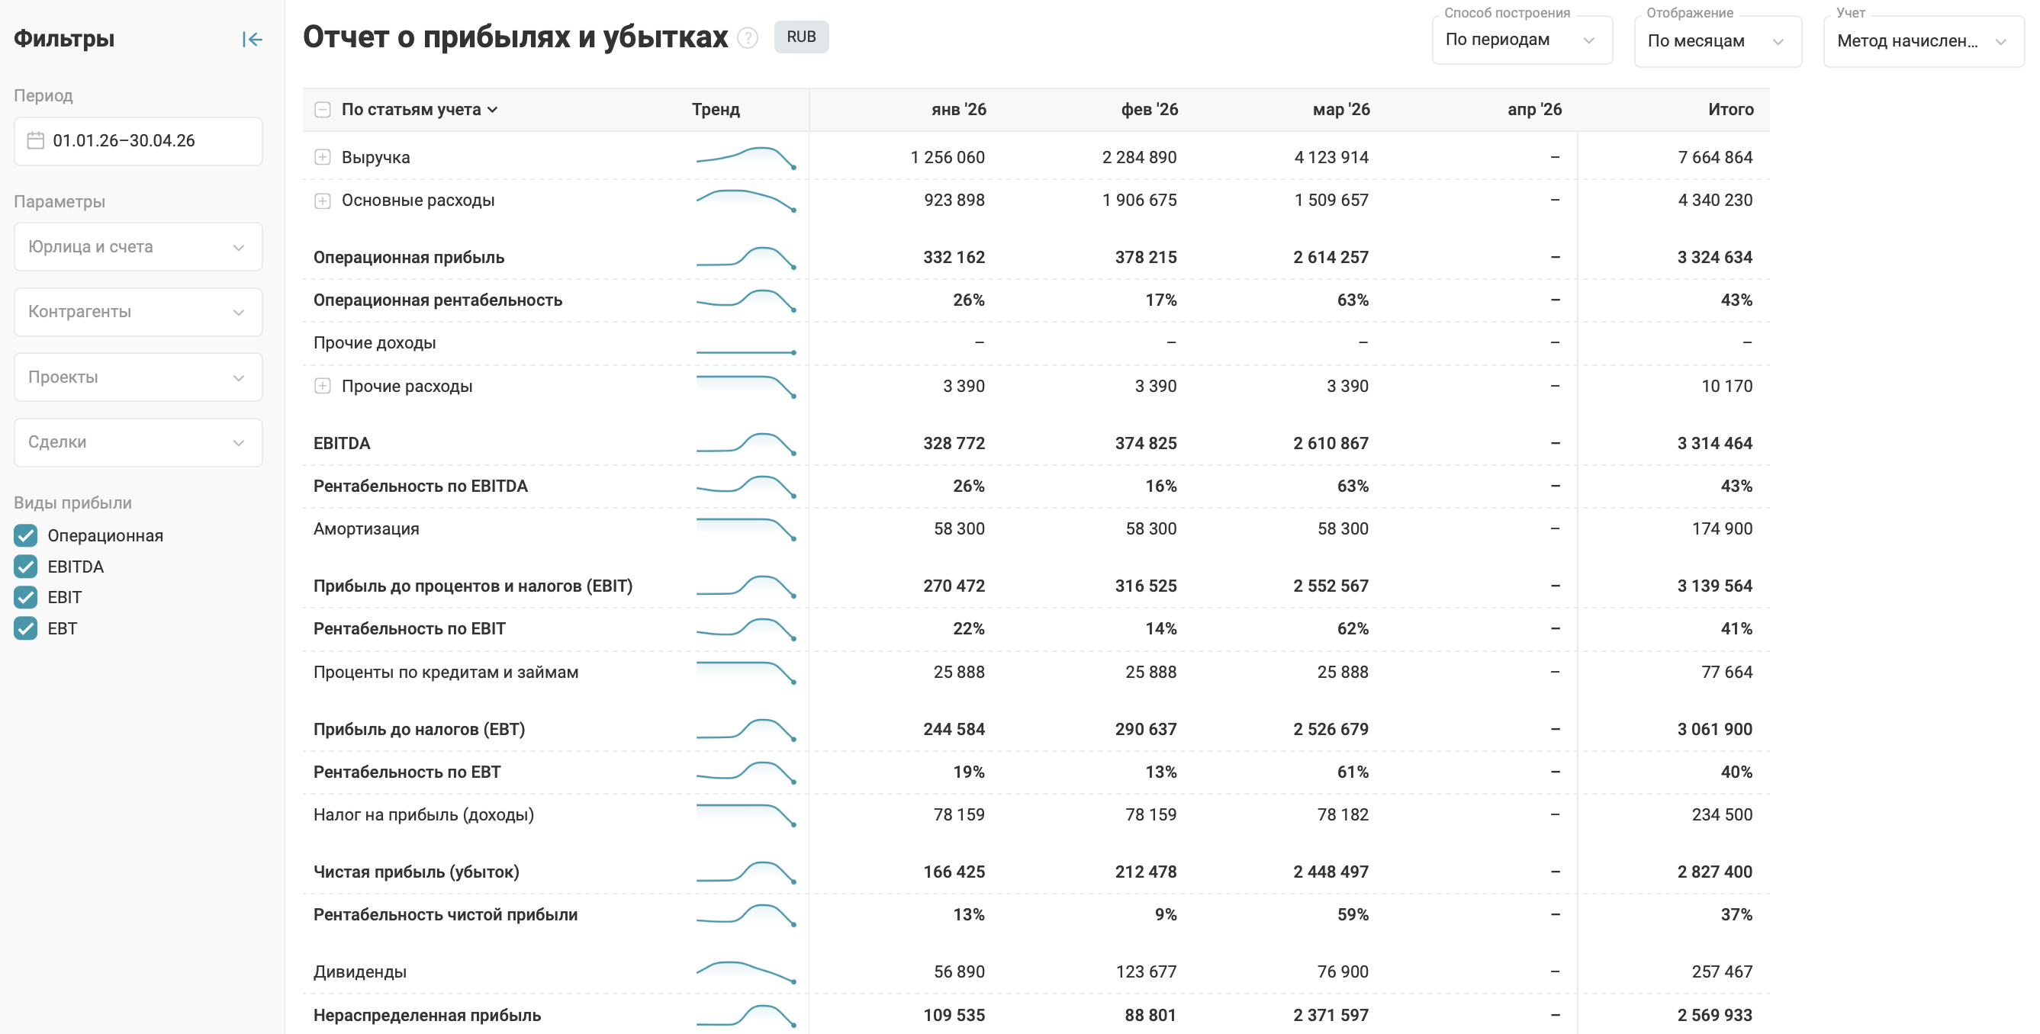The height and width of the screenshot is (1034, 2040).
Task: Click the RUB currency badge
Action: point(800,37)
